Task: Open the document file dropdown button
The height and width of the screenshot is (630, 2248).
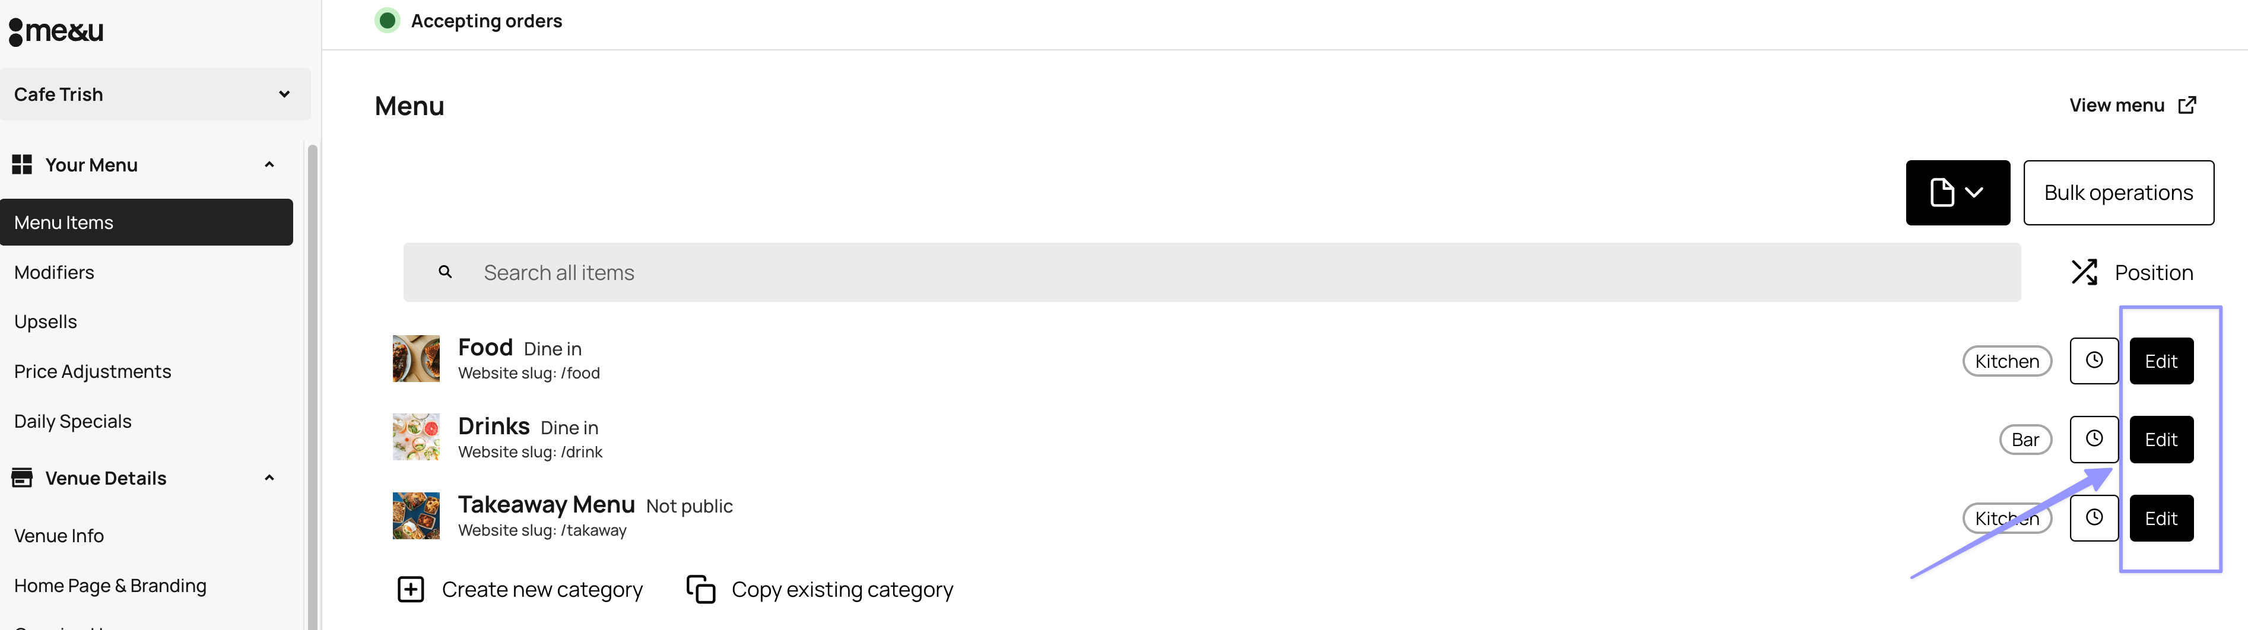Action: (x=1957, y=192)
